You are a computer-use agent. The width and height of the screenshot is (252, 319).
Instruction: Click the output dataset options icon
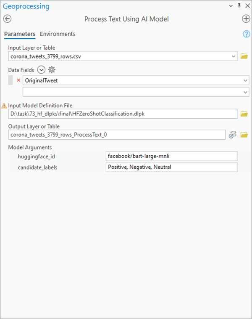click(233, 135)
